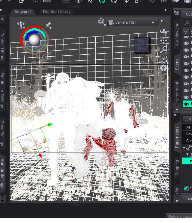The width and height of the screenshot is (192, 223).
Task: Click the bone icon in Parameters pane
Action: click(x=189, y=147)
